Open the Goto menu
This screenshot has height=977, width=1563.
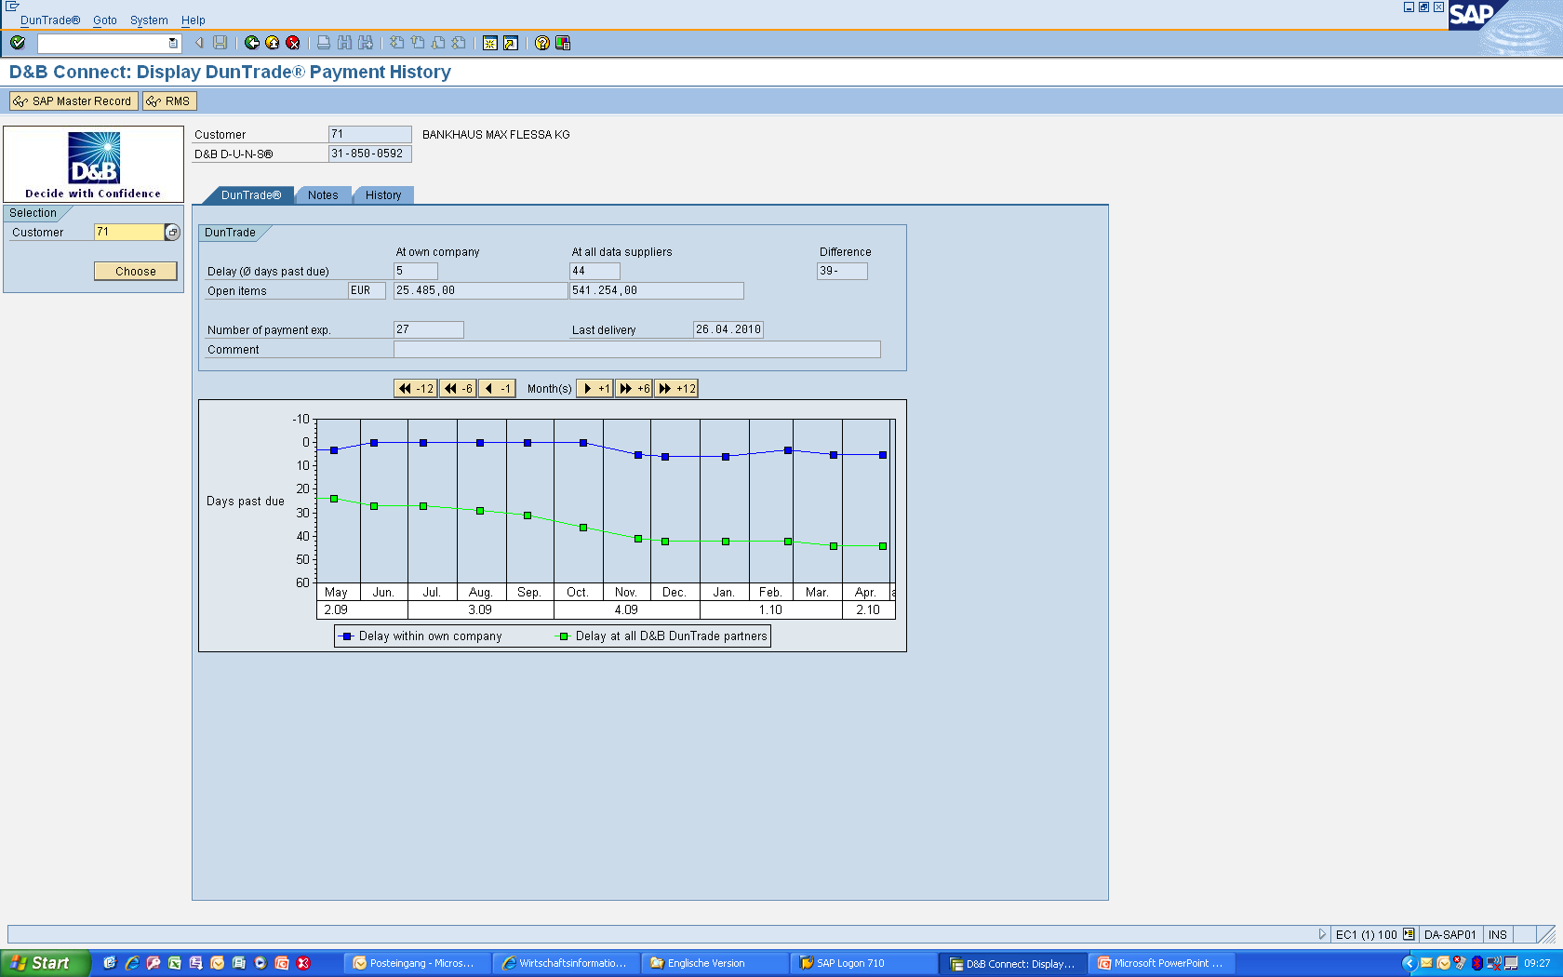105,20
